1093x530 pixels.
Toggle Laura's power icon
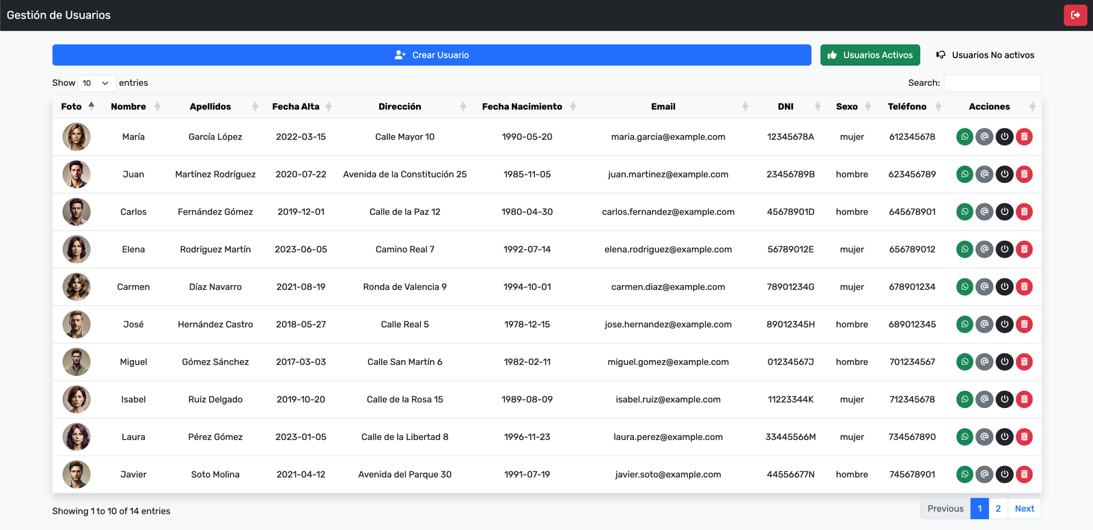1004,437
